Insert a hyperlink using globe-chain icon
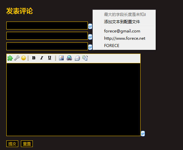Screen dimensions: 183x150 click(69, 58)
